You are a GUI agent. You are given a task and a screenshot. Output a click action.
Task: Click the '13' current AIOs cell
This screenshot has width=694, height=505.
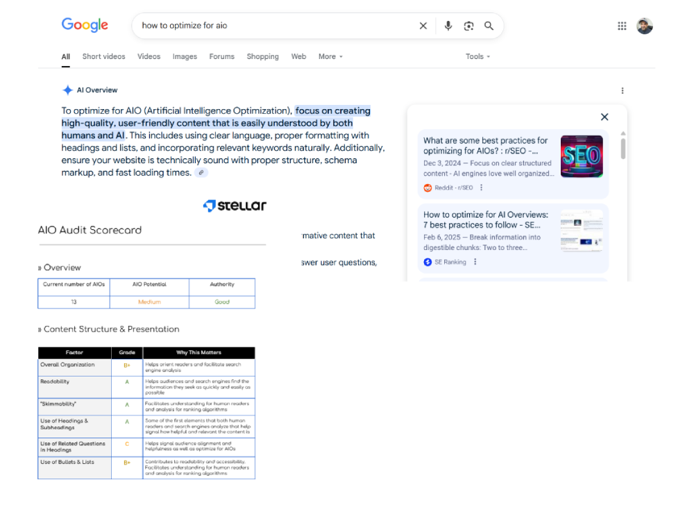pos(74,302)
